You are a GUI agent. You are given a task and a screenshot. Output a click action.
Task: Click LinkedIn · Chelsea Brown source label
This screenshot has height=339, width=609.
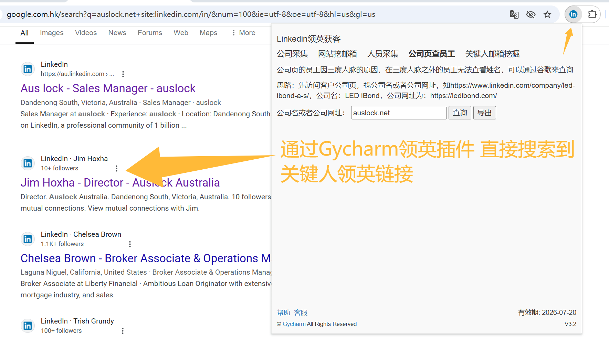click(81, 234)
